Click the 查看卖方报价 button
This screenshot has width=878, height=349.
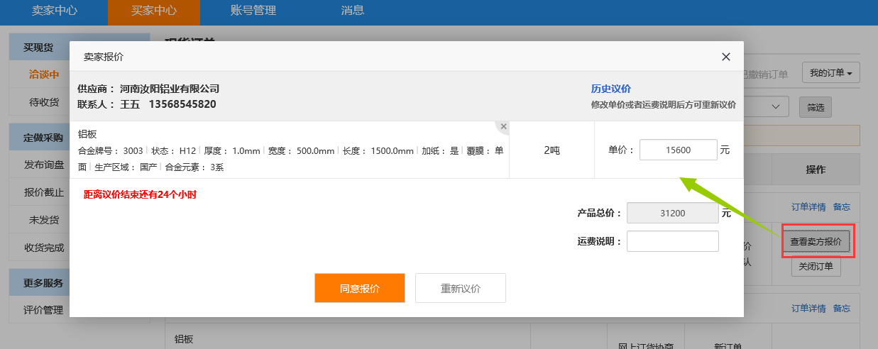[x=816, y=241]
